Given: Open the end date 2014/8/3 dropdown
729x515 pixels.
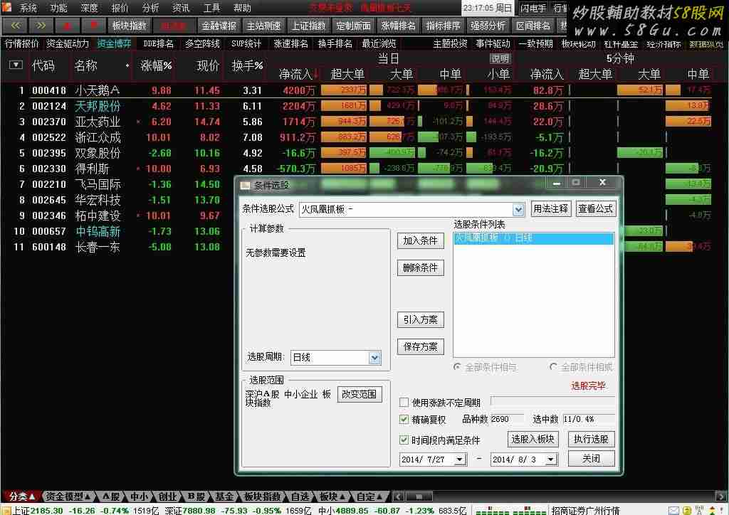Looking at the screenshot, I should [x=550, y=460].
